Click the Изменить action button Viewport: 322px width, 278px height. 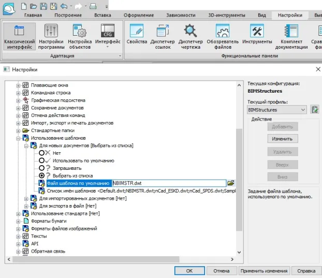click(283, 139)
